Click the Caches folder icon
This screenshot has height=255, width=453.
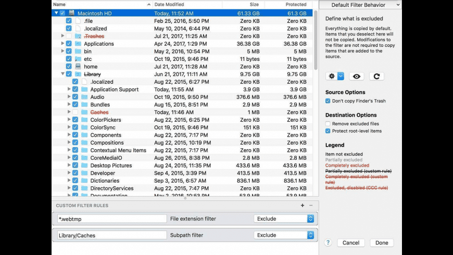point(84,112)
